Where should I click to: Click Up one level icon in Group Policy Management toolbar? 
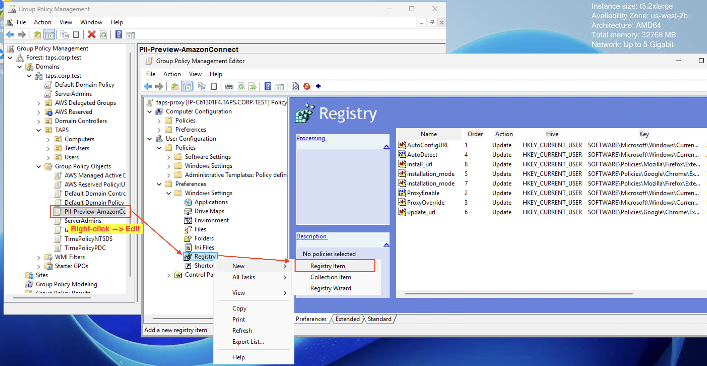pyautogui.click(x=37, y=35)
